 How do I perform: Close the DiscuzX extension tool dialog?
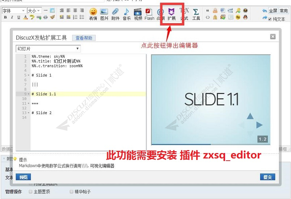(x=273, y=37)
